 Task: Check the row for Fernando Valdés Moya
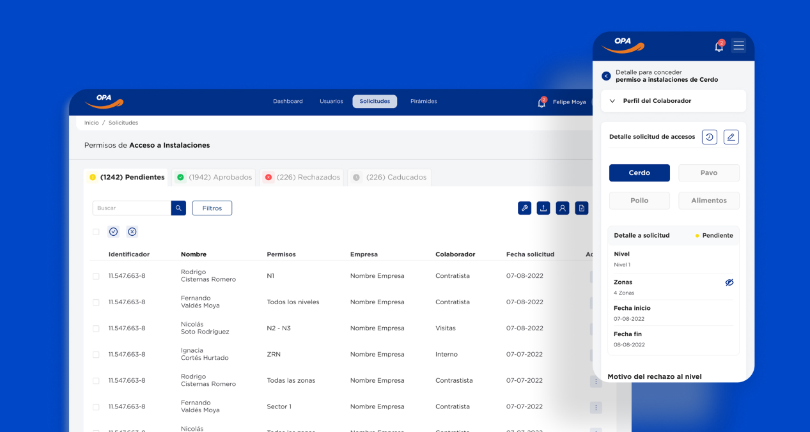pos(96,302)
